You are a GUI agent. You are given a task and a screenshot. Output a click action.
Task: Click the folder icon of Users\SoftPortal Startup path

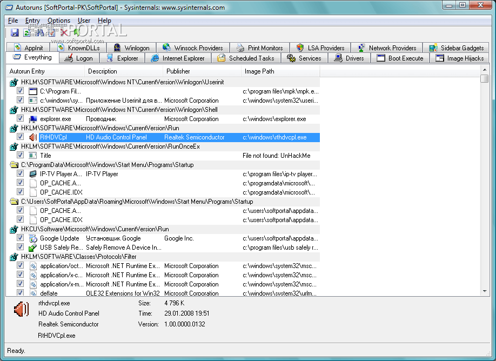pos(14,202)
